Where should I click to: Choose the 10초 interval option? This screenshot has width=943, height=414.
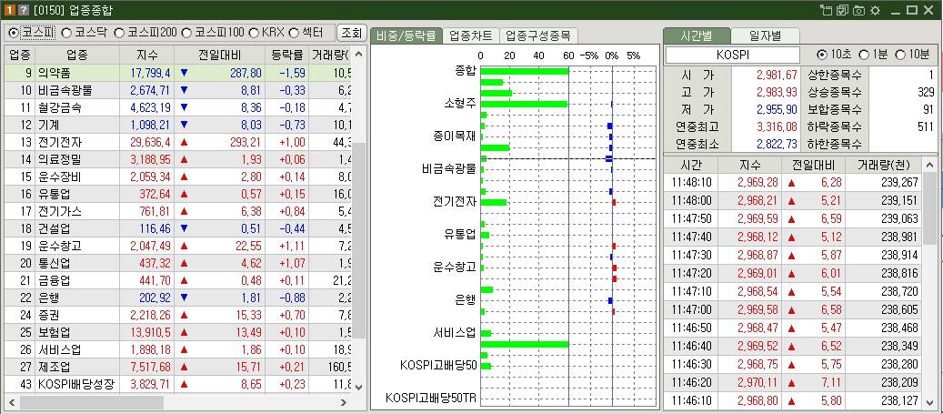tap(822, 55)
